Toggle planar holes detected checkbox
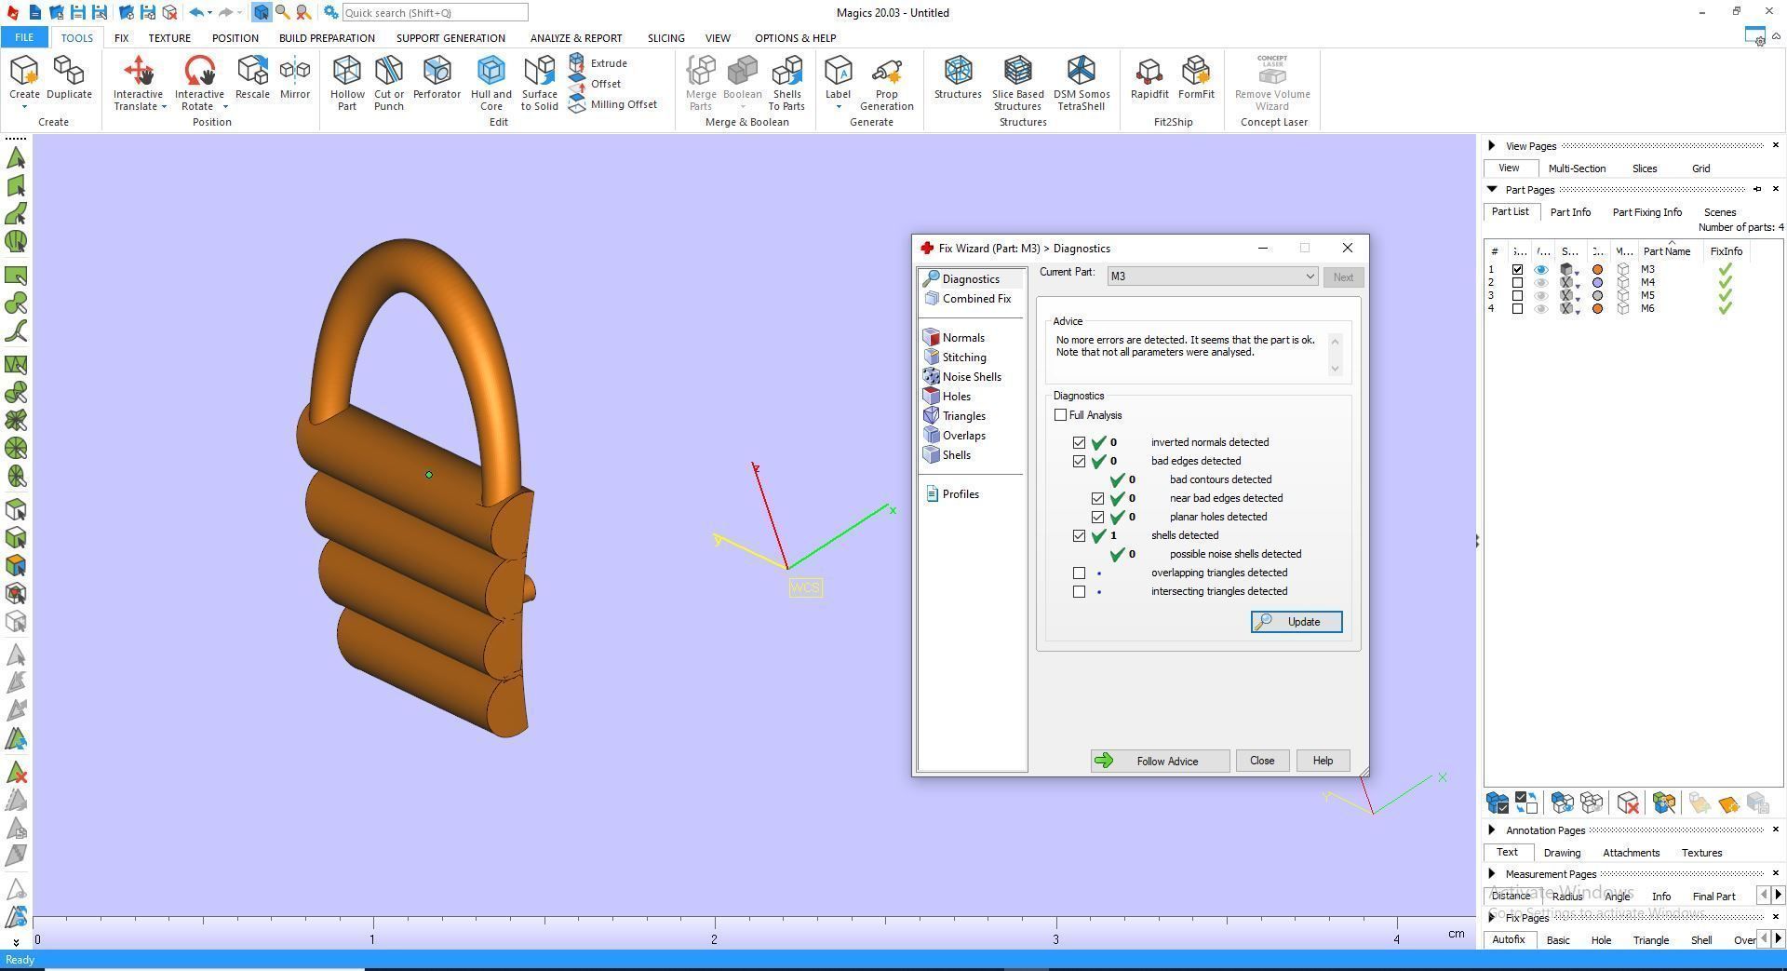The width and height of the screenshot is (1787, 971). click(1097, 517)
